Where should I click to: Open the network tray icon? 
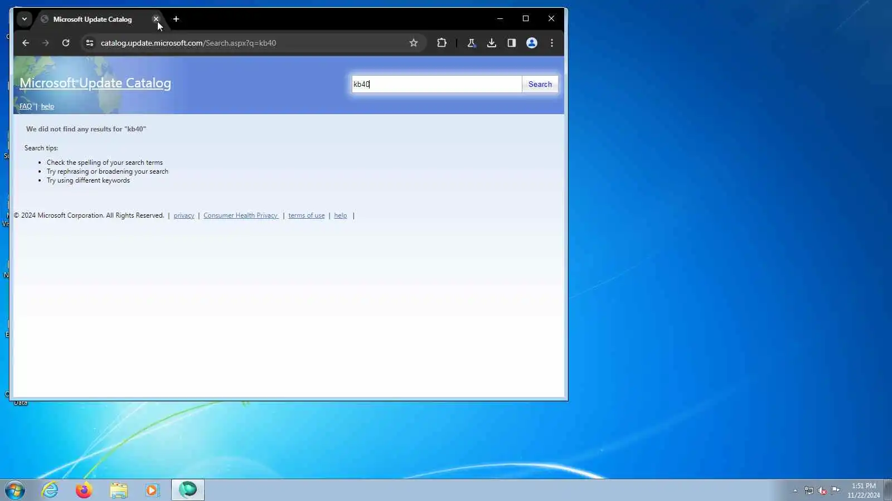pyautogui.click(x=809, y=490)
